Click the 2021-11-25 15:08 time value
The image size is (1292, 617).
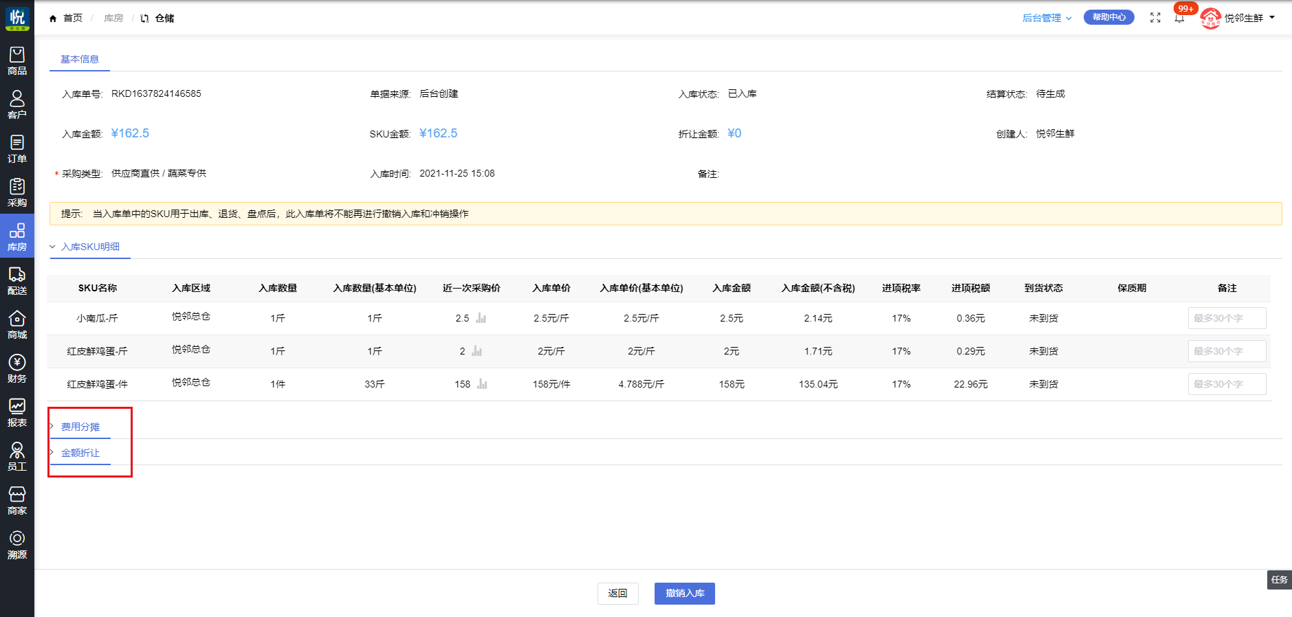pos(457,173)
